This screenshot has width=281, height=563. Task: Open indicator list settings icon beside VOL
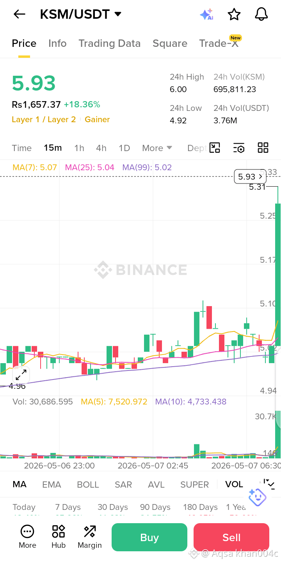269,484
